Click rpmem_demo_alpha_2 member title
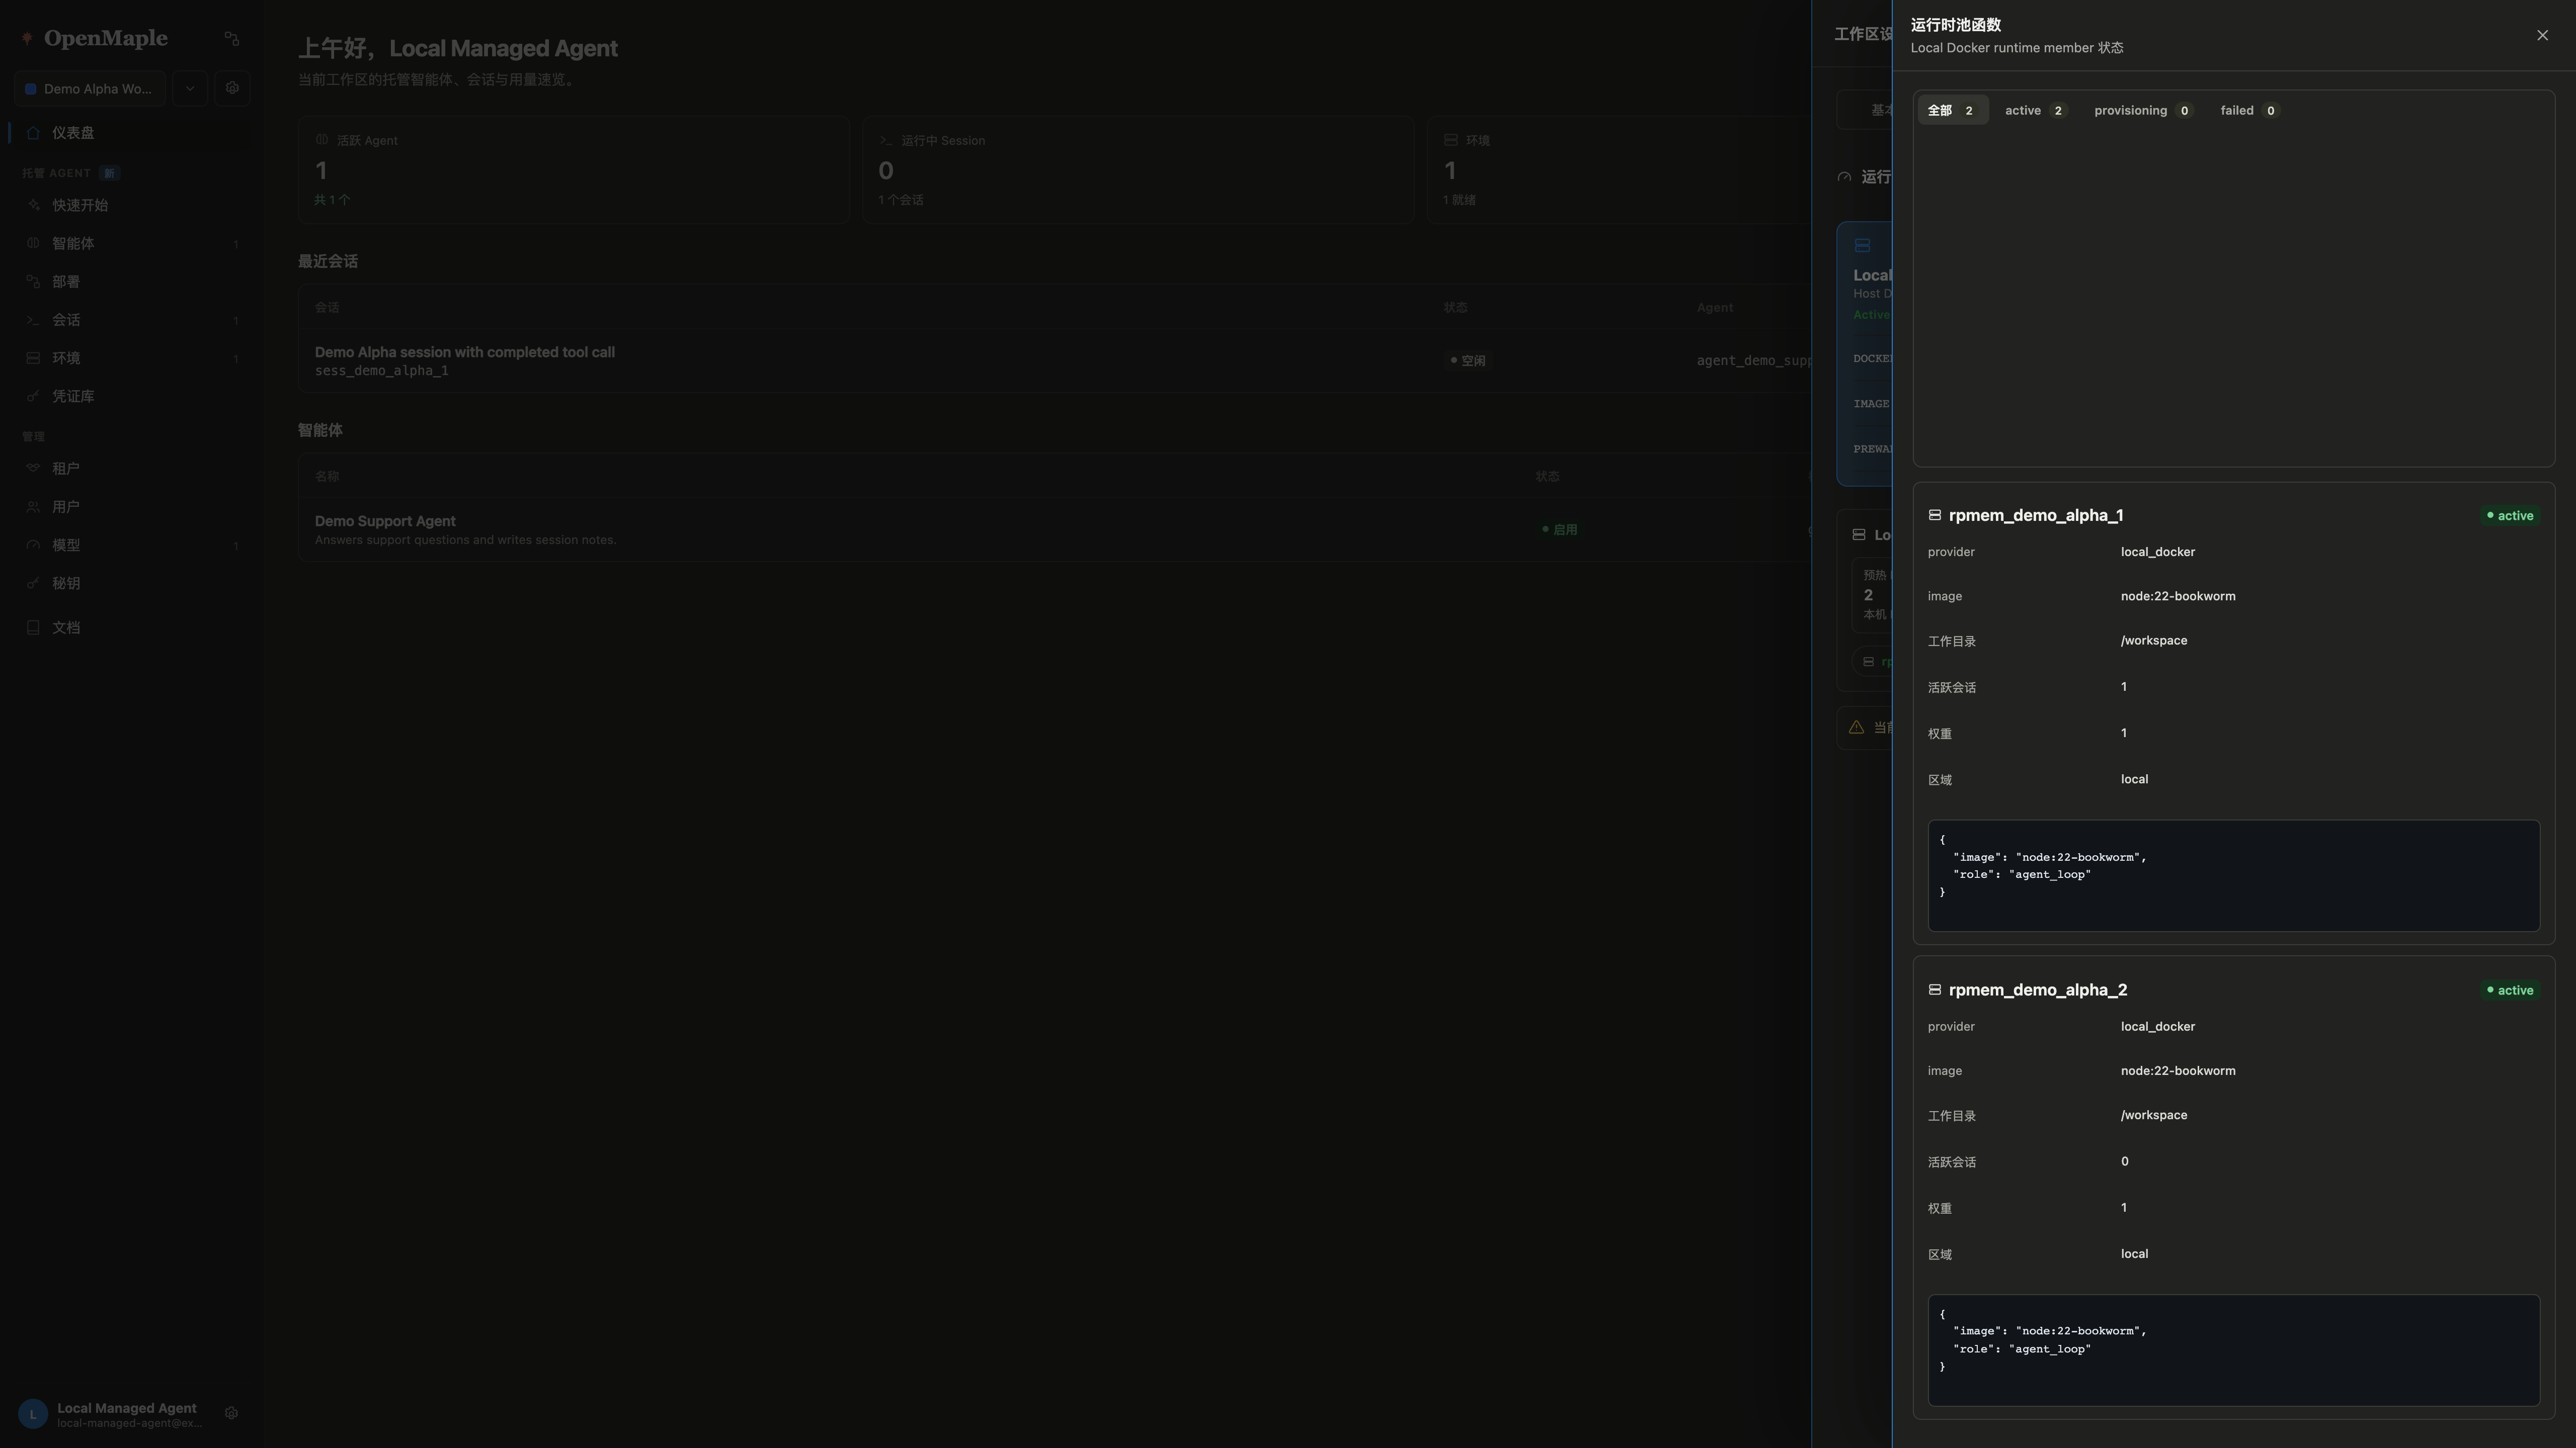 point(2038,990)
